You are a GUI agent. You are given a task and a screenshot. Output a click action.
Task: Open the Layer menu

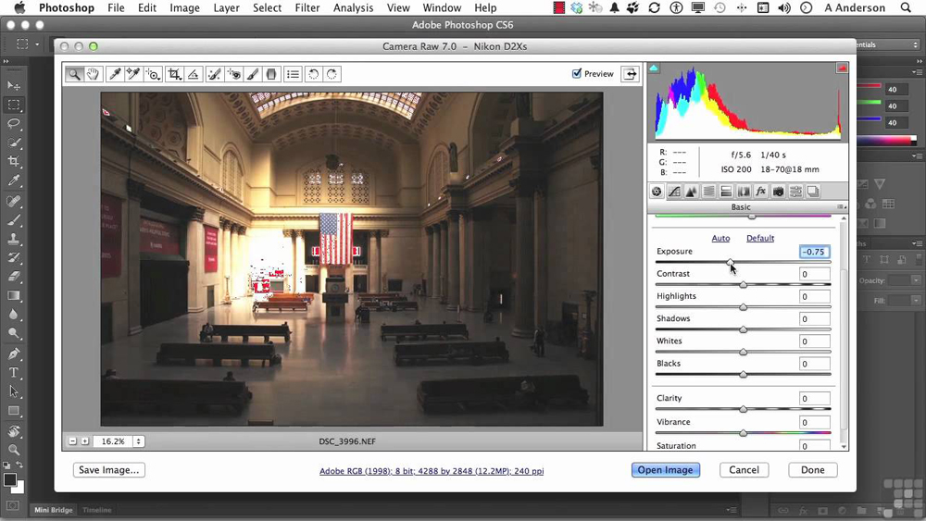pos(226,8)
